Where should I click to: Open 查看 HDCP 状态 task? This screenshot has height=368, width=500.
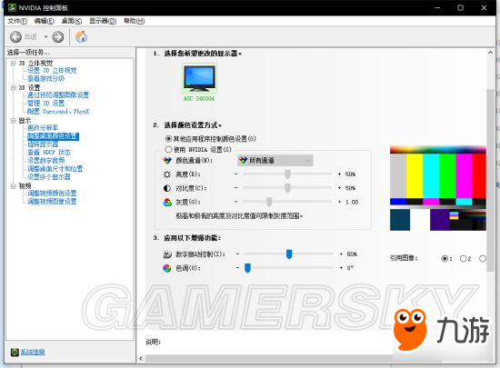point(49,153)
